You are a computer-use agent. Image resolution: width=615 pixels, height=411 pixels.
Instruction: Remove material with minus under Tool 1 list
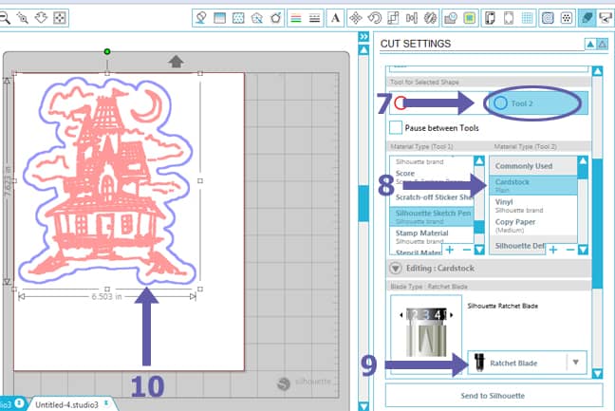click(x=467, y=250)
